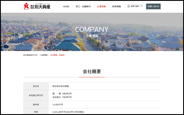Viewport: 184px width, 115px height.
Task: Click the 別大興産 company logo
Action: (x=37, y=6)
